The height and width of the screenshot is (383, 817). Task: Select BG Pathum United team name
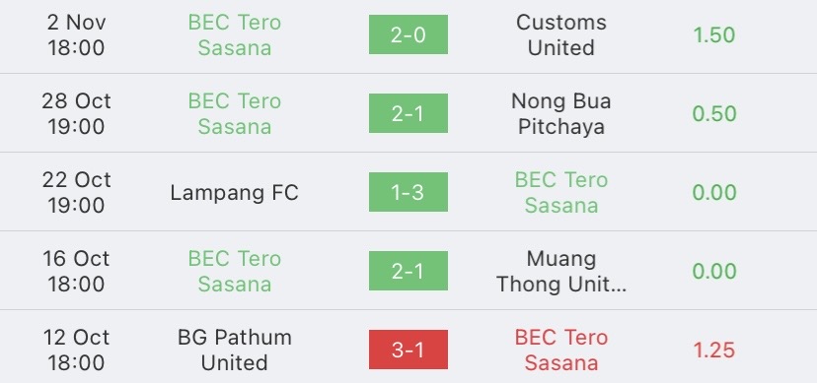(234, 350)
